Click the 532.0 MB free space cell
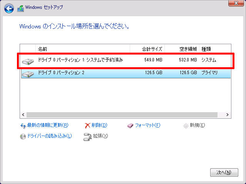Screen dimensions: 246x184 click(188, 60)
